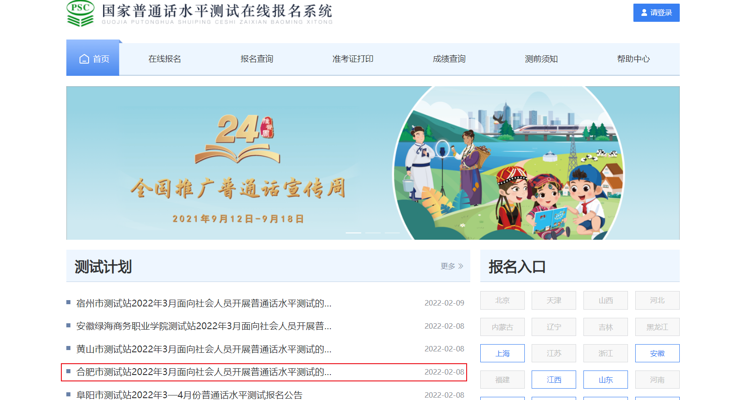
Task: Click the 辽宁 province button
Action: [x=554, y=327]
